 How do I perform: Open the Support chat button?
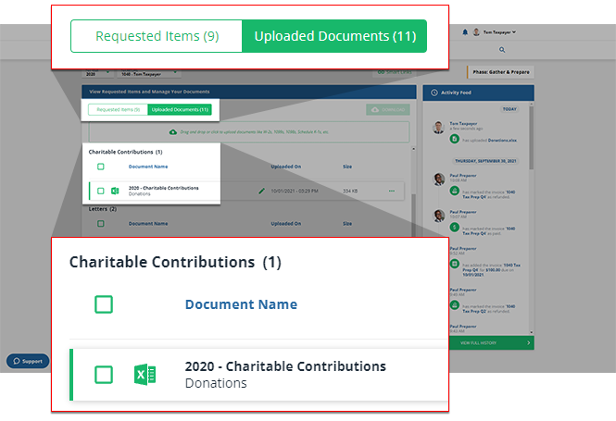click(x=28, y=361)
